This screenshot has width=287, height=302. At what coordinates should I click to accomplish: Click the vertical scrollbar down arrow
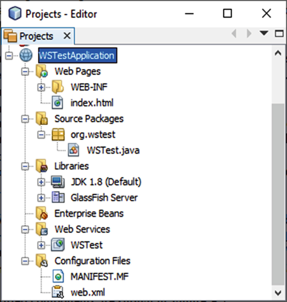(278, 293)
